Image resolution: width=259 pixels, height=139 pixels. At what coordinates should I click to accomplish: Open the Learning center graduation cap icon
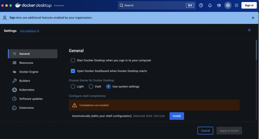(x=219, y=5)
